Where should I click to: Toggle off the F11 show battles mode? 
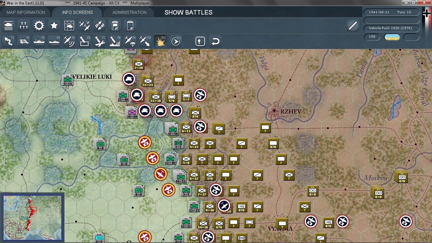point(160,41)
